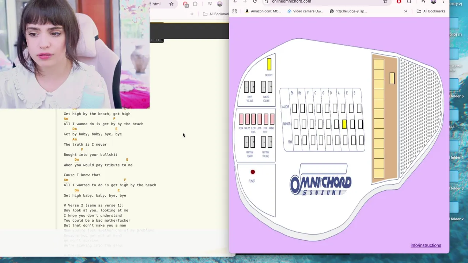
Task: Play the G major chord button
Action: (327, 108)
